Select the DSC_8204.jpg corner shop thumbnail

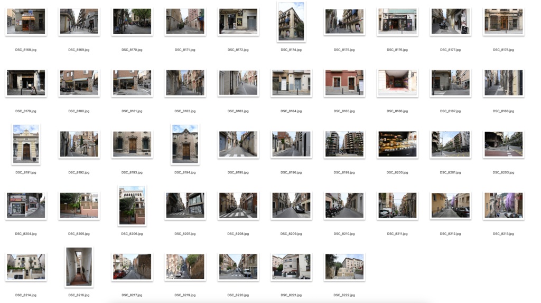tap(26, 205)
